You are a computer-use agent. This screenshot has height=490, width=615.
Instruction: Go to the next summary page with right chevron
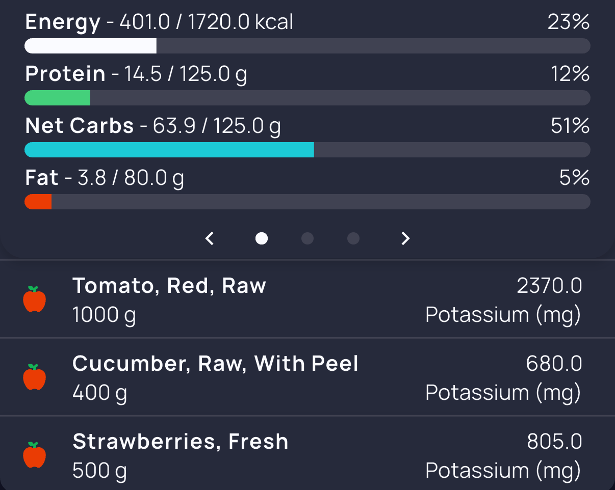pos(405,238)
